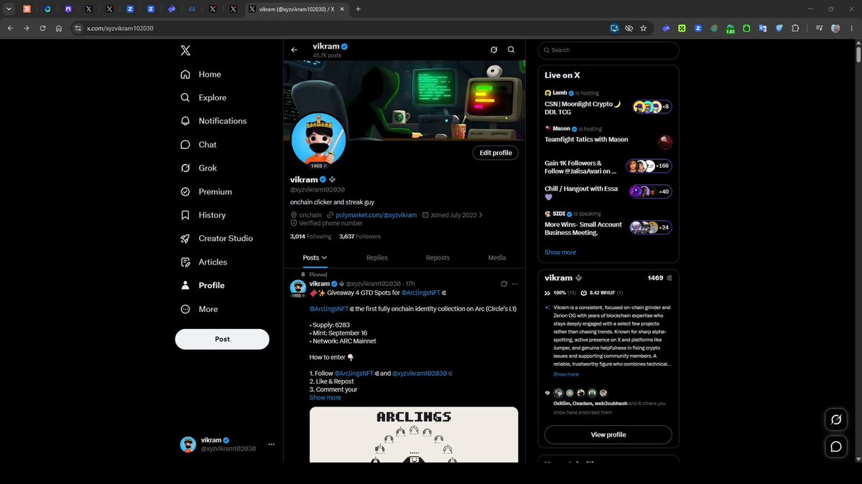Switch to the Replies tab
Viewport: 862px width, 484px height.
tap(376, 257)
